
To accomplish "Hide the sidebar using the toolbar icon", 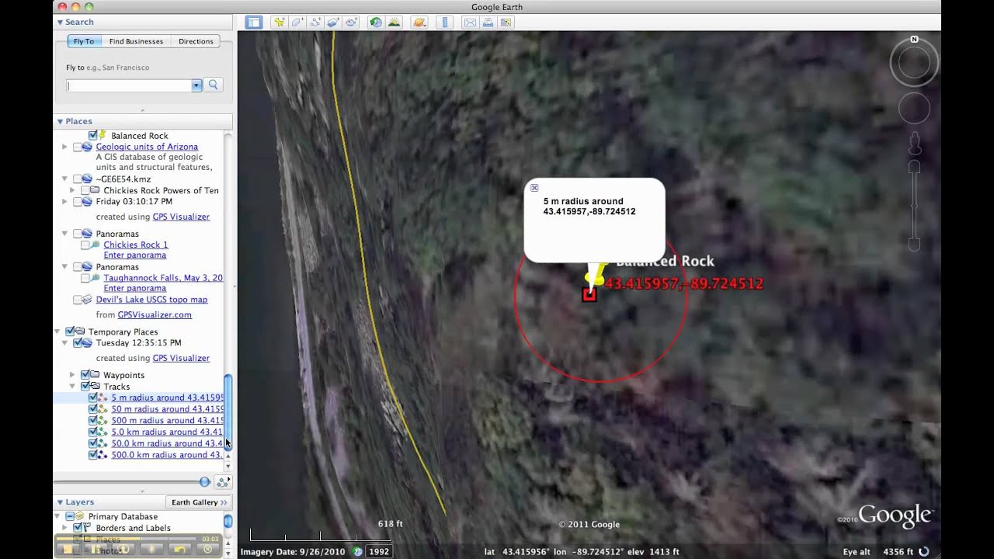I will [254, 23].
